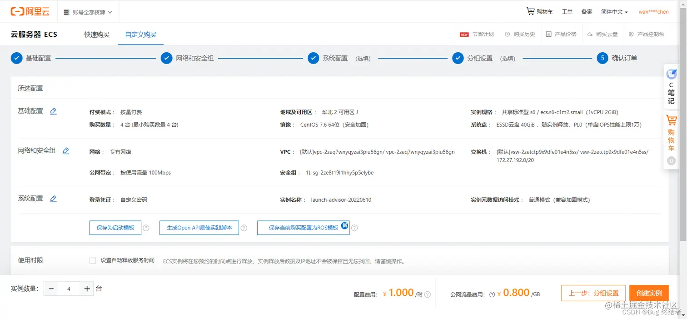This screenshot has width=687, height=319.
Task: Increase instance count with plus button
Action: 87,289
